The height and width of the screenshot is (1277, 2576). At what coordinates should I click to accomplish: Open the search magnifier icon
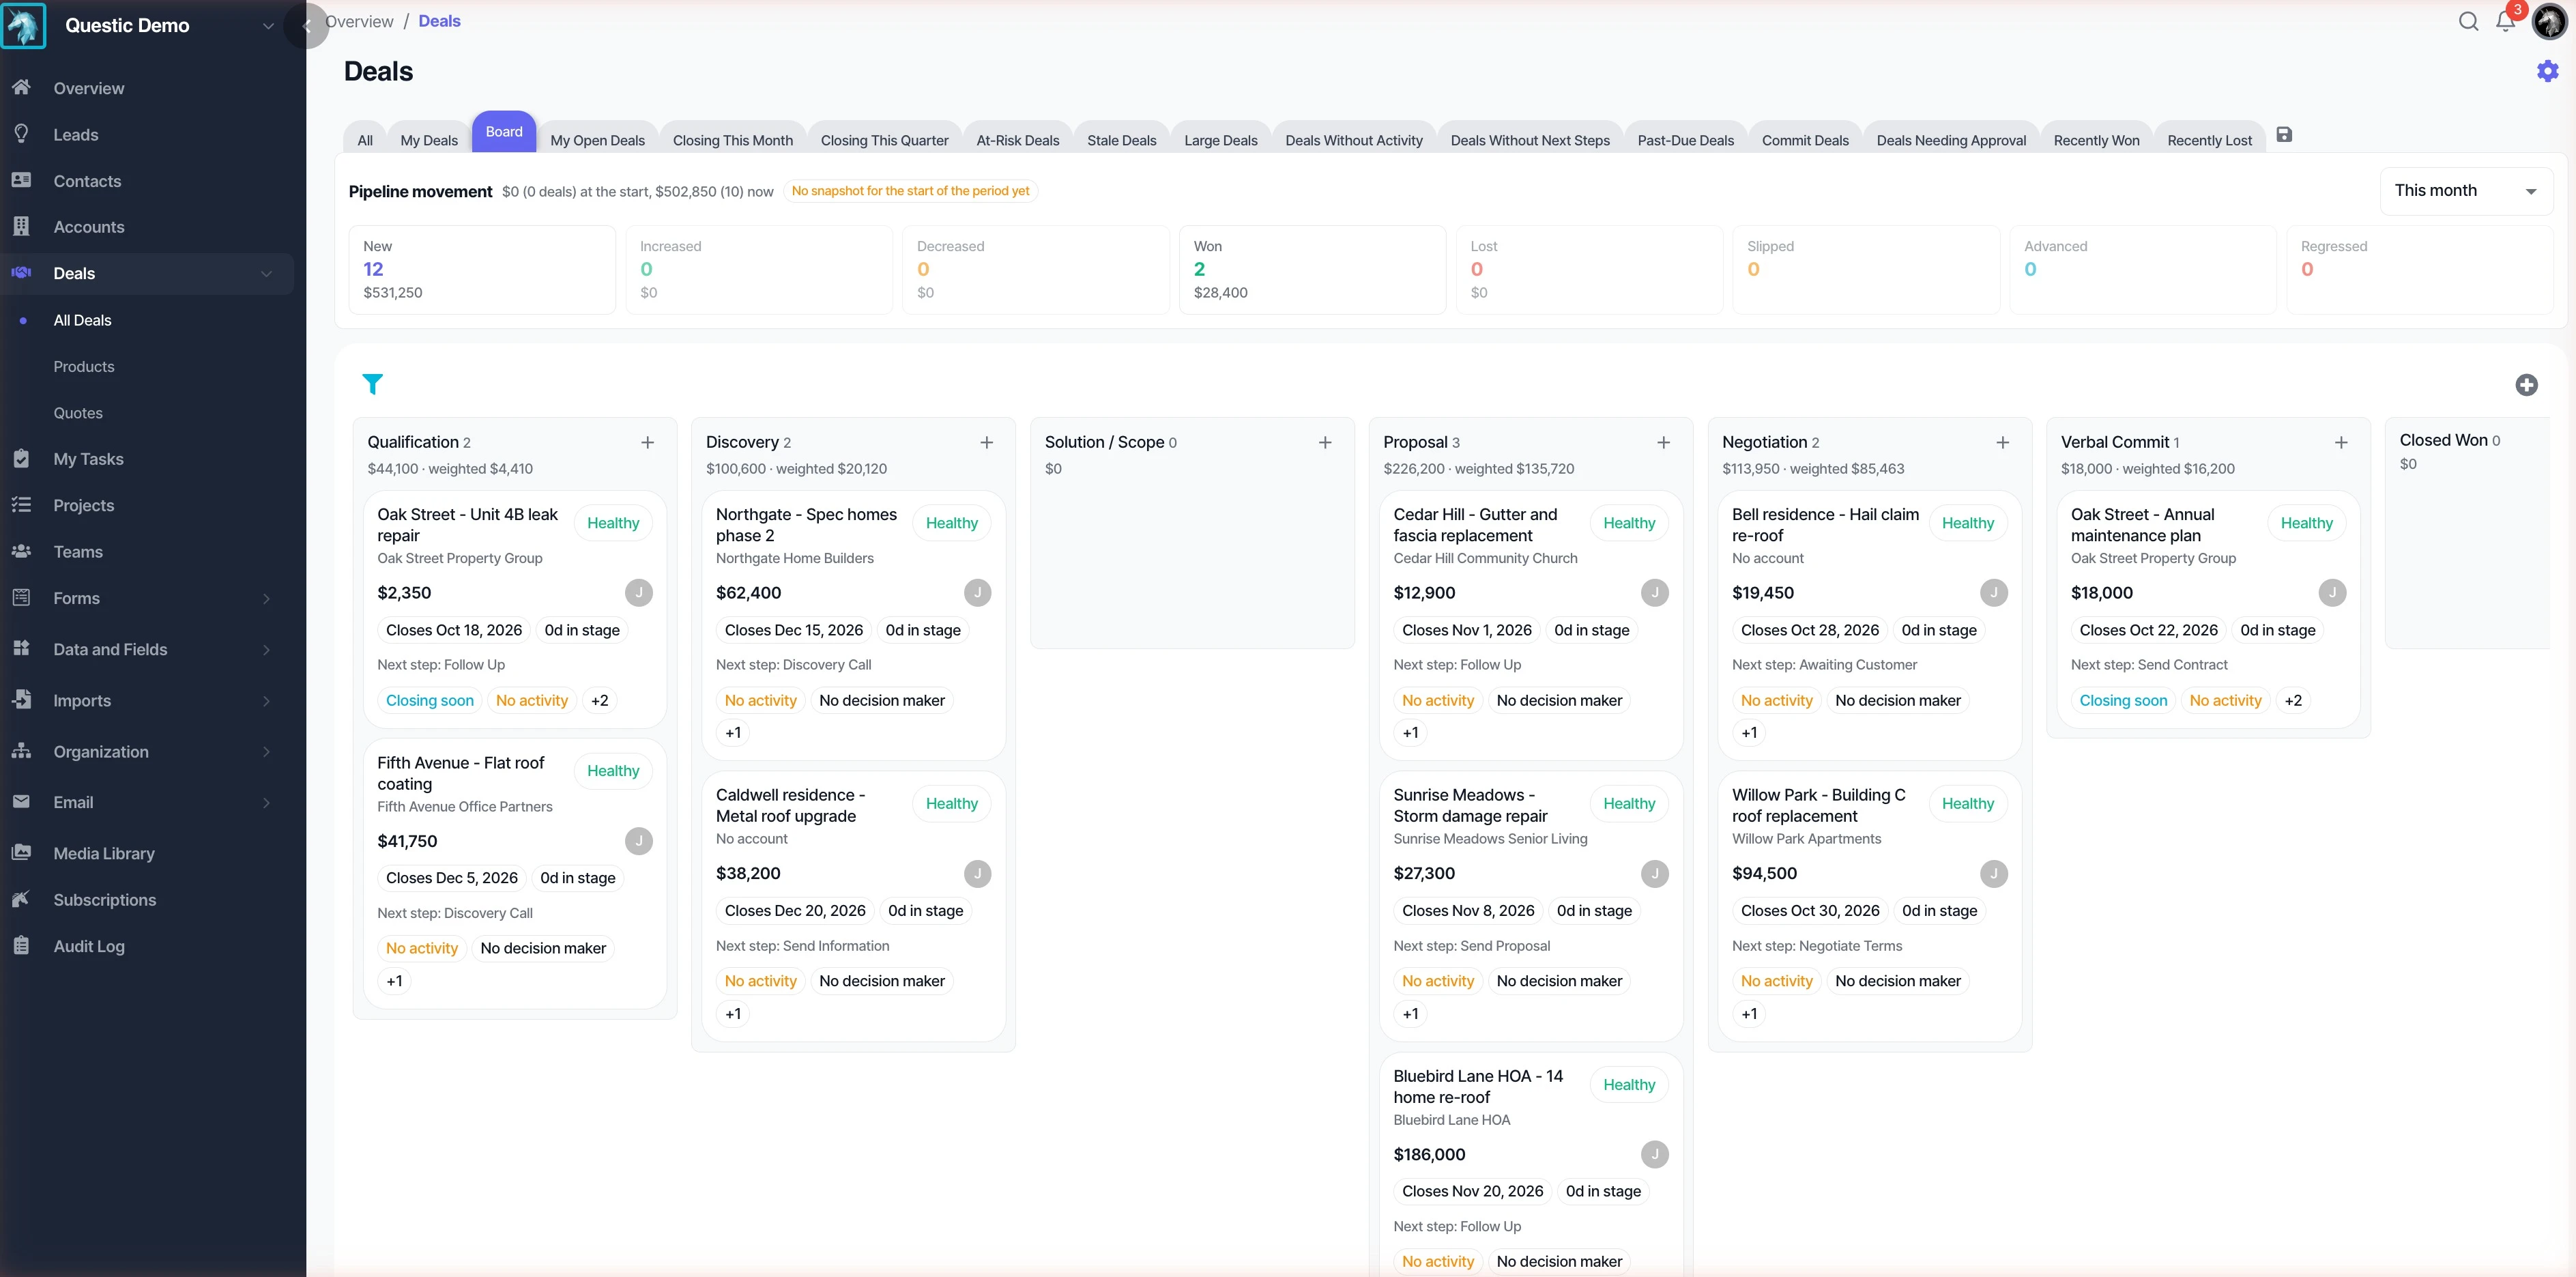tap(2468, 21)
